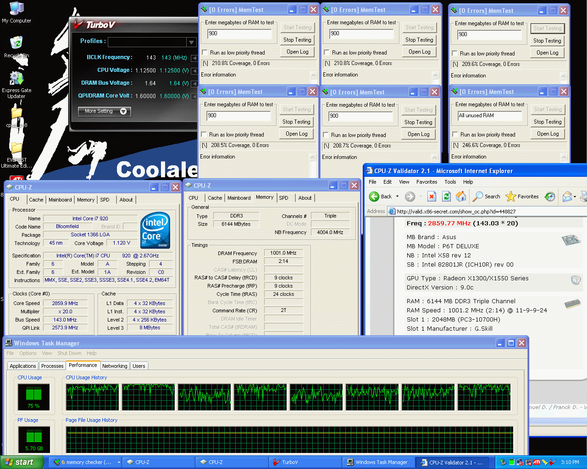Image resolution: width=587 pixels, height=469 pixels.
Task: Open the History icon in IE's toolbar
Action: (x=550, y=196)
